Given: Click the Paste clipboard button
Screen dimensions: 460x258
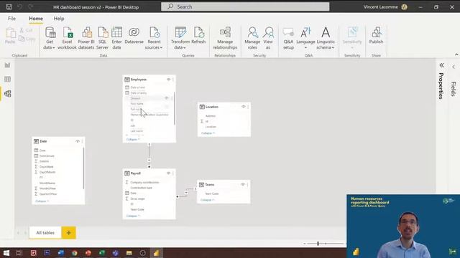Looking at the screenshot, I should (10, 36).
